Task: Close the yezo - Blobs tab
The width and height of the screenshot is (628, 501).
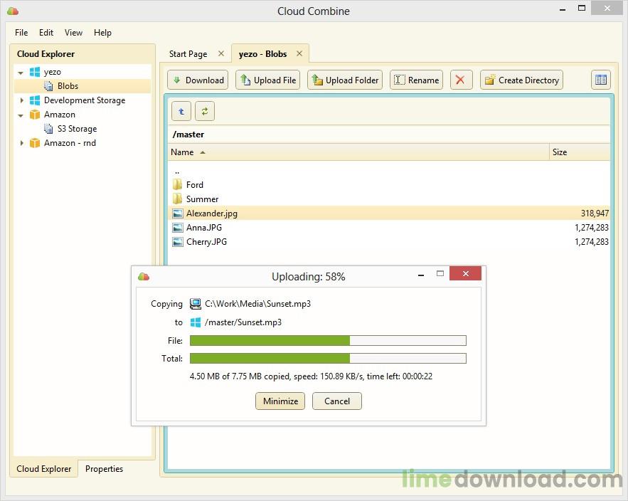Action: click(x=299, y=53)
